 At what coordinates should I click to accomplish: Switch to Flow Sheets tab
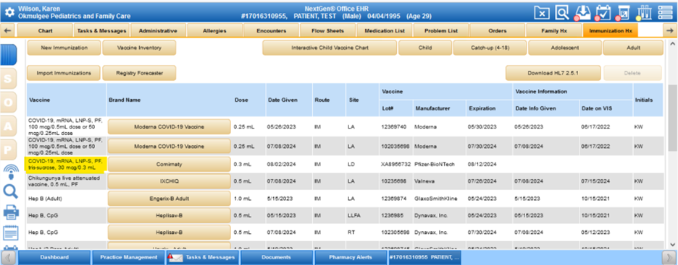click(327, 31)
